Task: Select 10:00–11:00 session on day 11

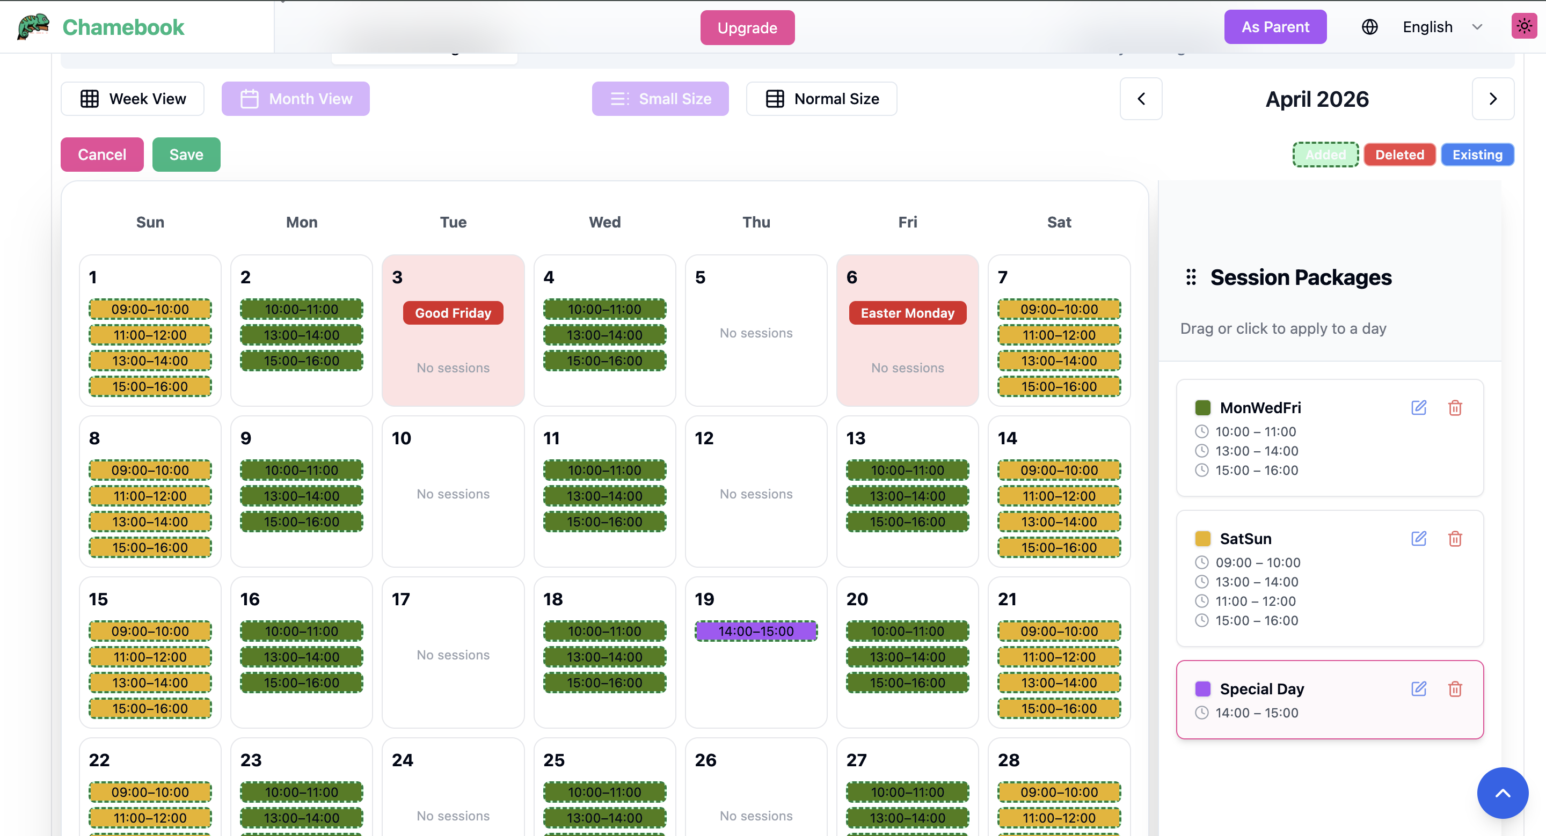Action: click(605, 470)
